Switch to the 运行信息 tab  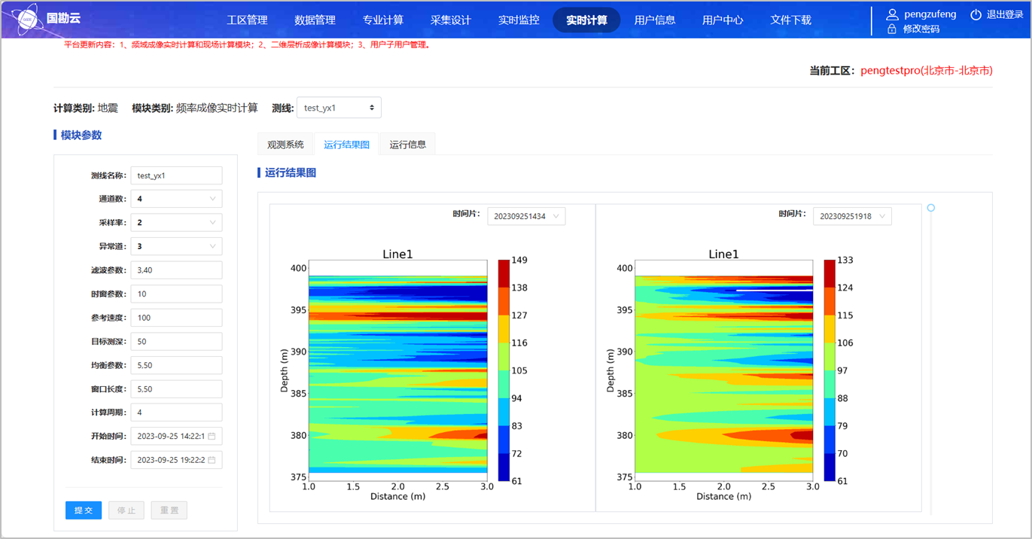[x=407, y=145]
